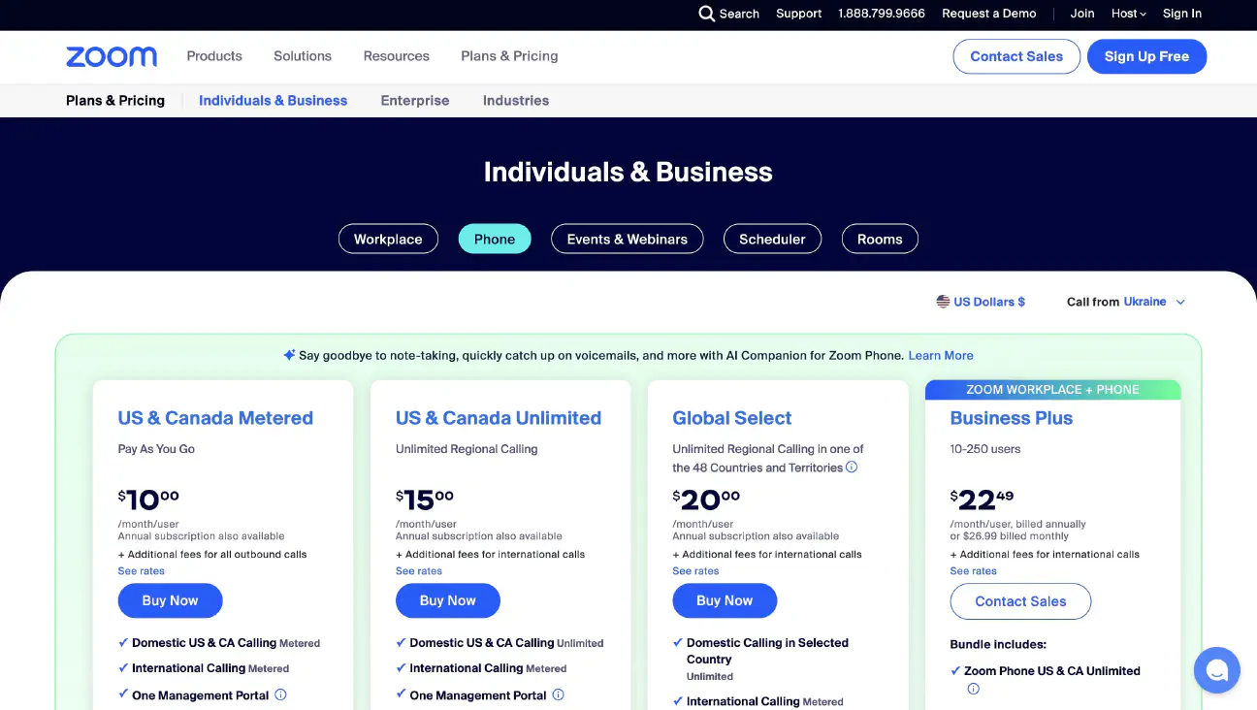Image resolution: width=1257 pixels, height=710 pixels.
Task: Select the Scheduler pill tab
Action: coord(772,239)
